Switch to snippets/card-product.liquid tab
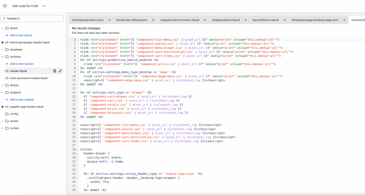The height and width of the screenshot is (195, 365). coord(180,20)
